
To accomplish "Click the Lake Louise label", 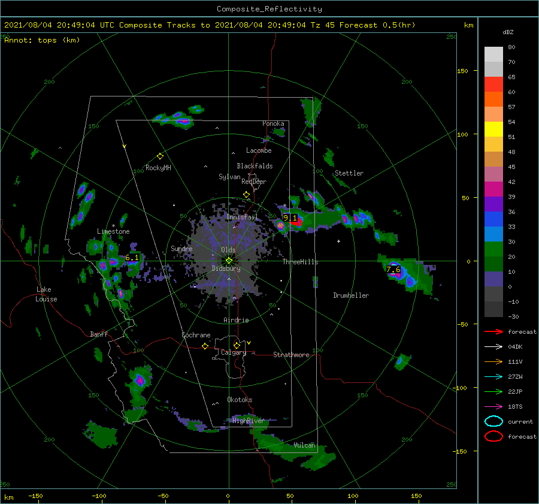I will pyautogui.click(x=47, y=294).
